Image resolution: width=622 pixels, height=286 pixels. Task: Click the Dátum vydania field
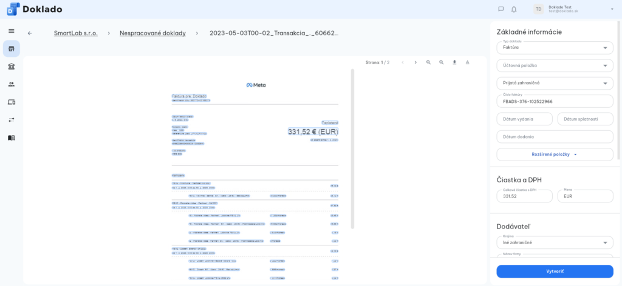[x=524, y=119]
